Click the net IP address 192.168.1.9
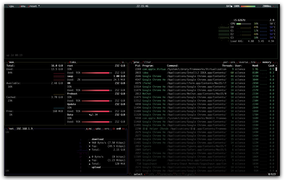This screenshot has height=180, width=284. click(25, 129)
